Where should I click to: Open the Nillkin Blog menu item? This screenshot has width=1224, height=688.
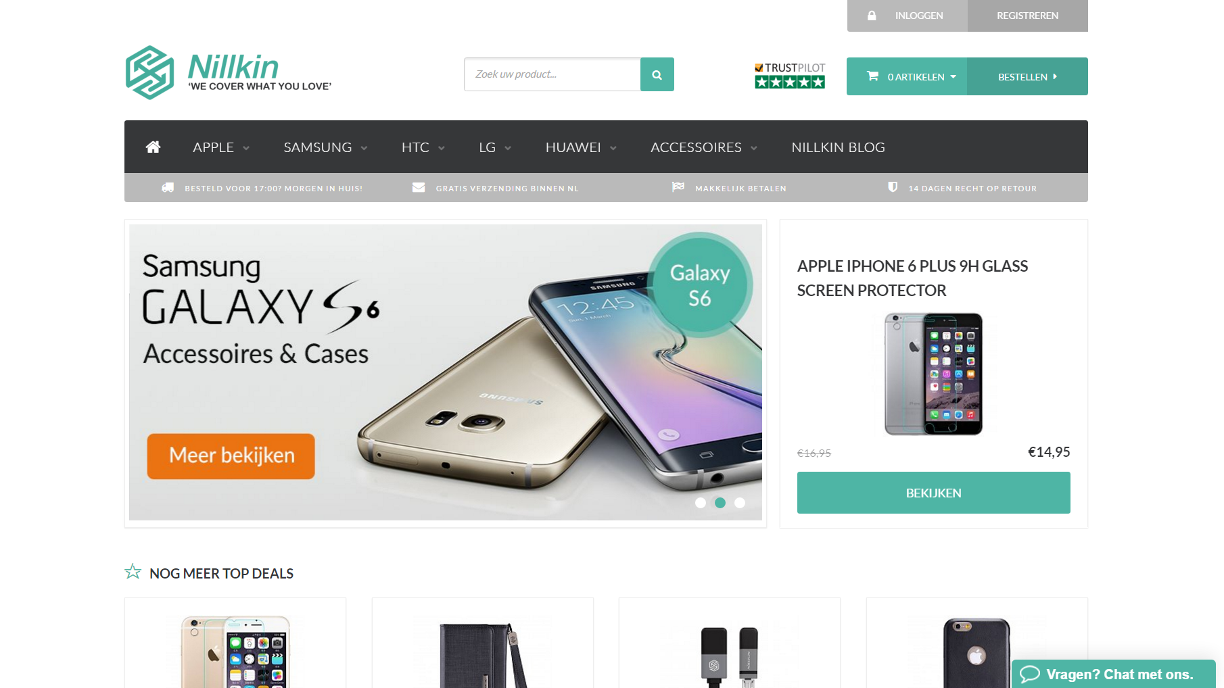point(838,147)
